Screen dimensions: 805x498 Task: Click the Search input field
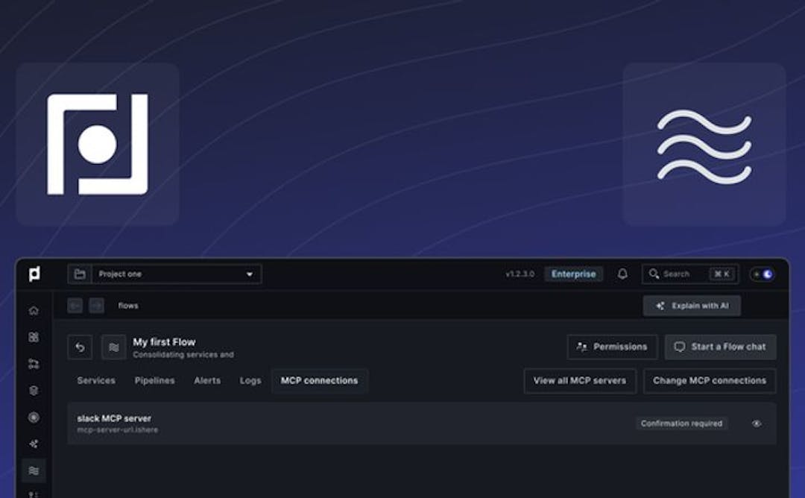pyautogui.click(x=690, y=274)
